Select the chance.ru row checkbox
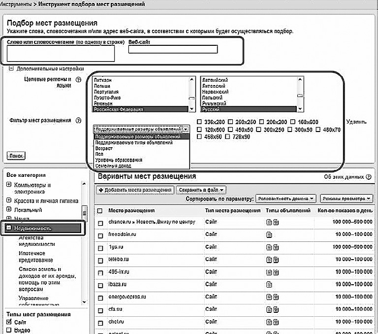 (x=100, y=223)
